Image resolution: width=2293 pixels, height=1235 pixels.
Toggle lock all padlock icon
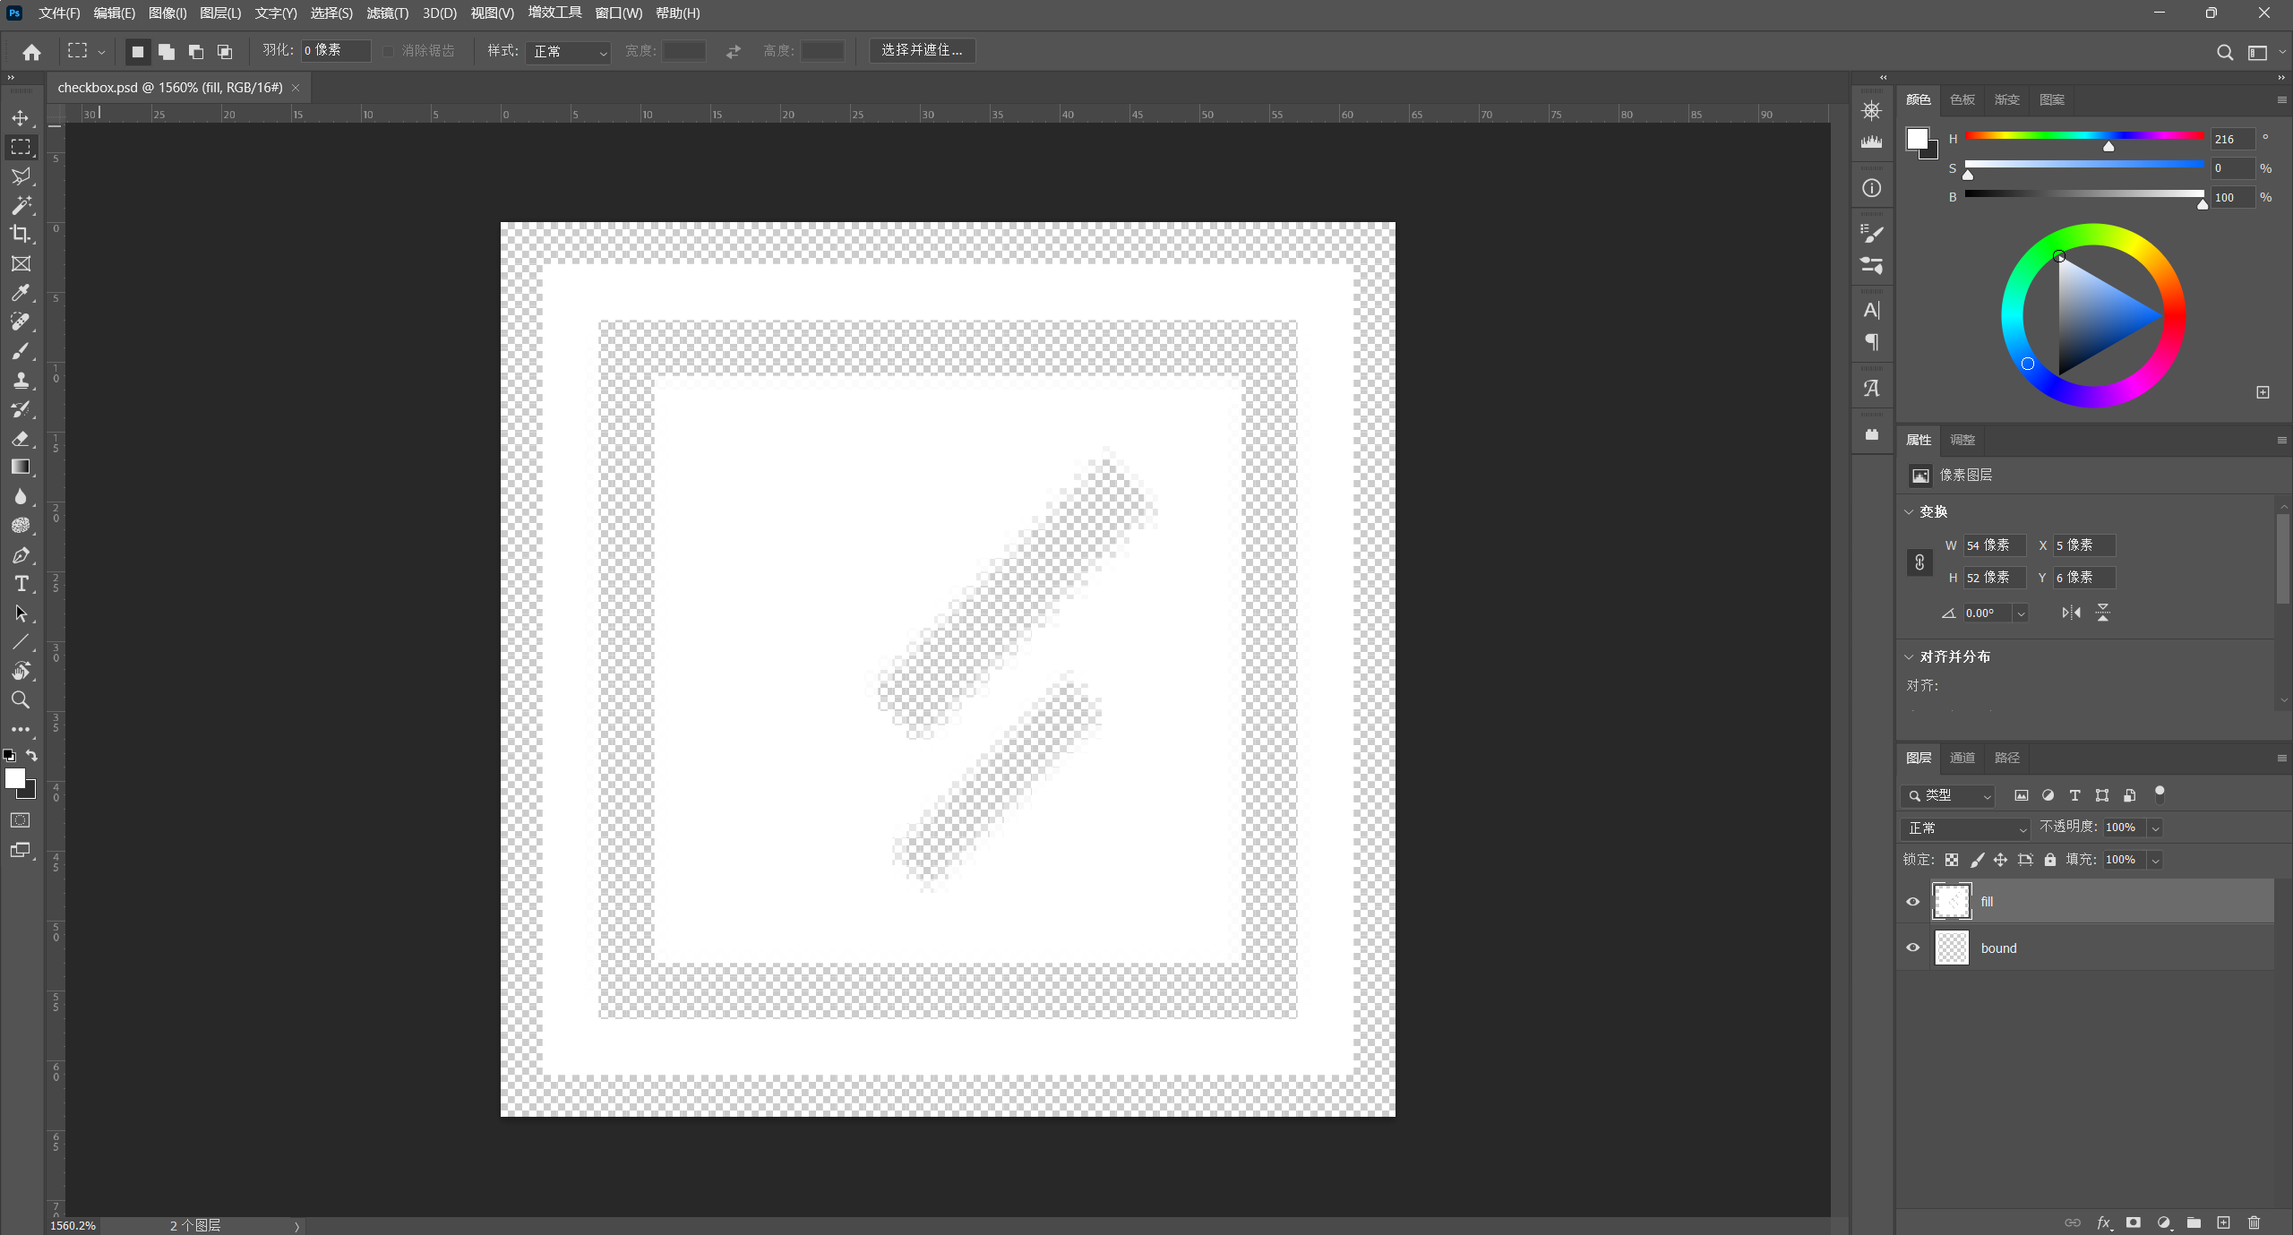[2050, 860]
